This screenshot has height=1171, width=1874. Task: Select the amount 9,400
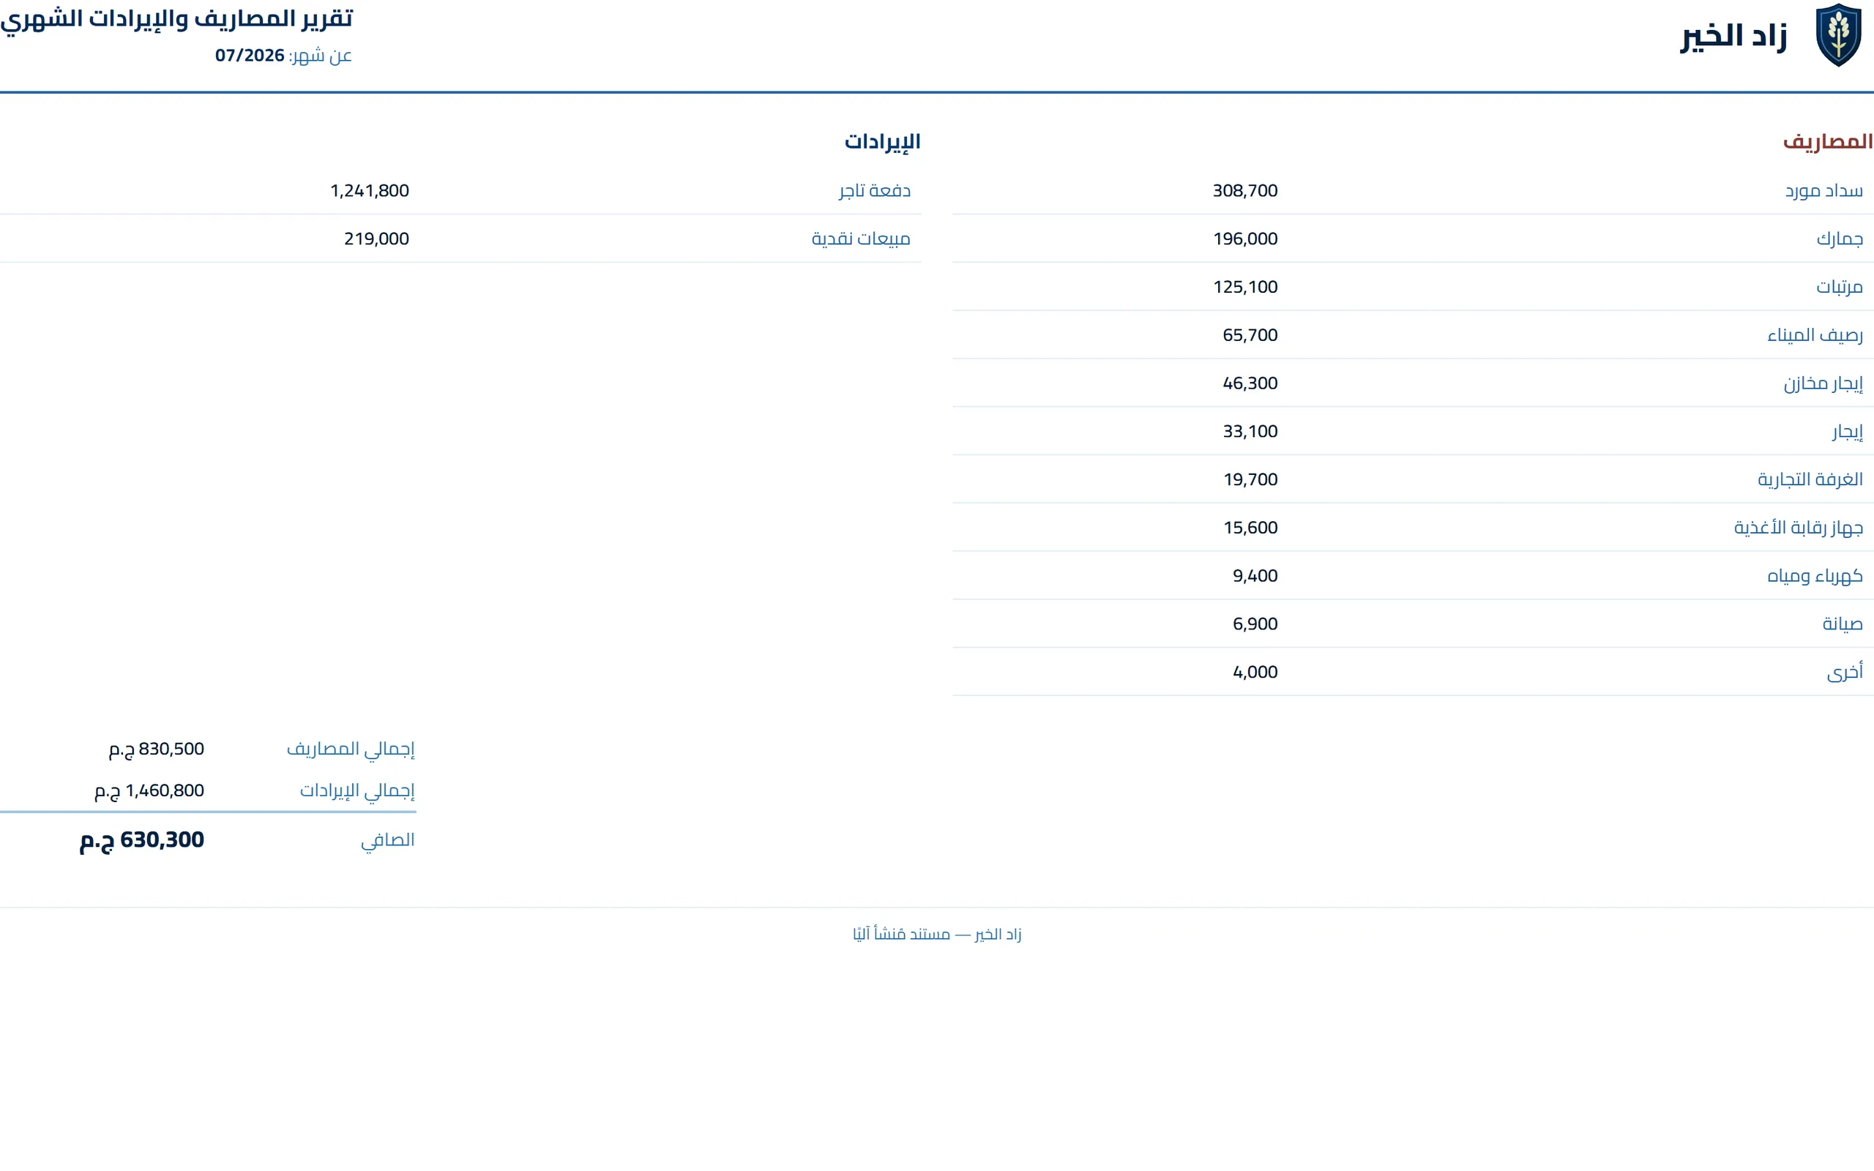point(1255,575)
